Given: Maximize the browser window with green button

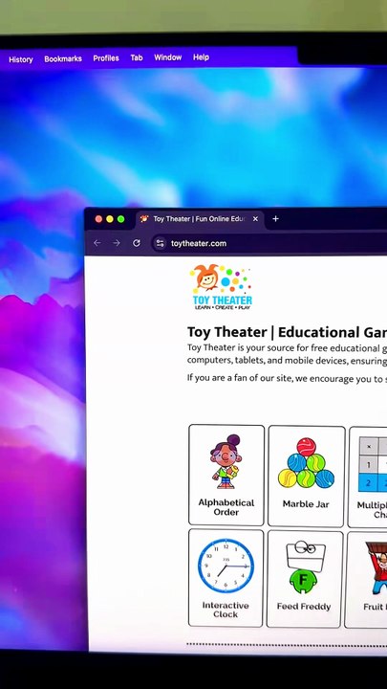Looking at the screenshot, I should (x=120, y=219).
